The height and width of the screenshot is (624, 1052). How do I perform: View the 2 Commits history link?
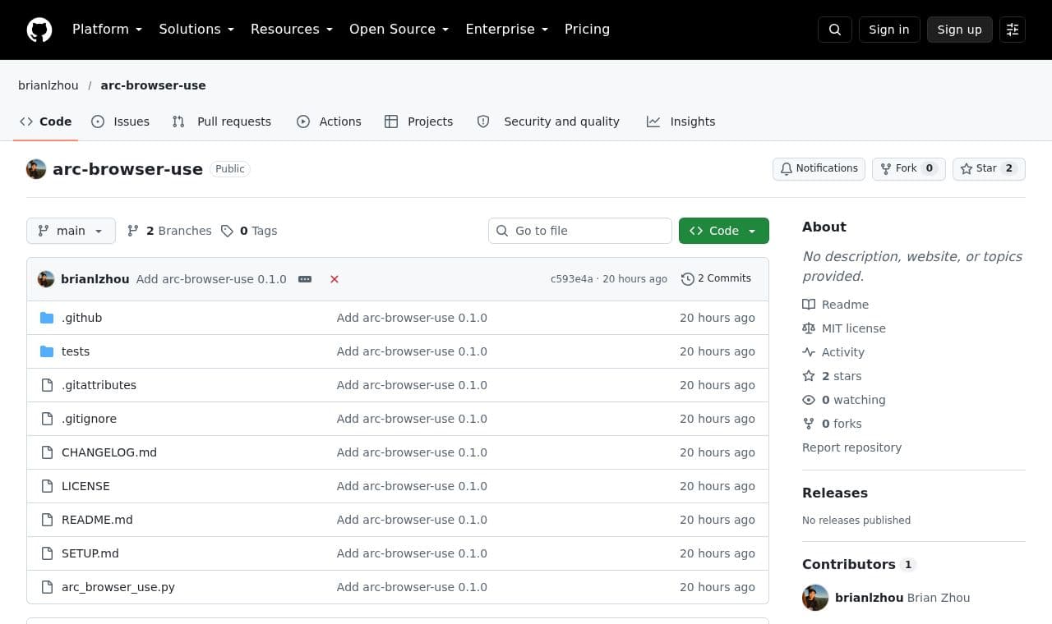(716, 279)
